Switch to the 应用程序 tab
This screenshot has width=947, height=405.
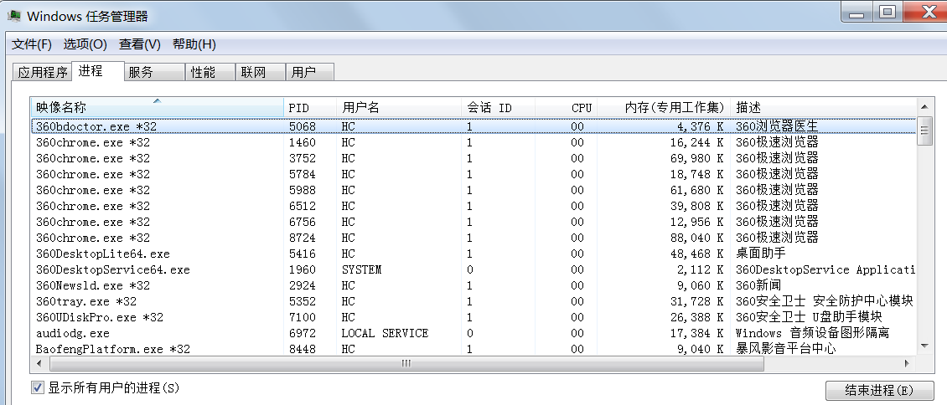[x=42, y=72]
